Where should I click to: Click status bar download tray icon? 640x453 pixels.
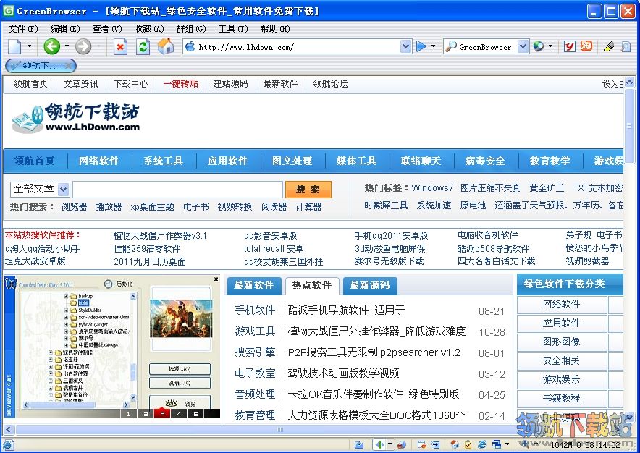(x=359, y=444)
